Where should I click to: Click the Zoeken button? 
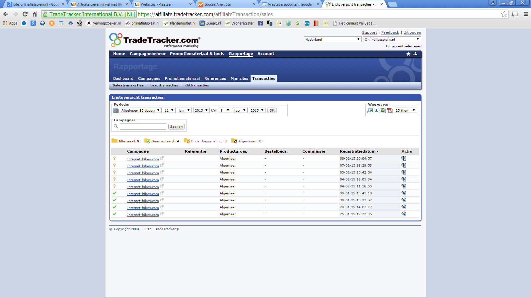pyautogui.click(x=176, y=126)
